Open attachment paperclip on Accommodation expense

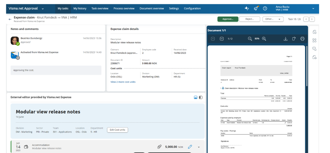[x=159, y=147]
